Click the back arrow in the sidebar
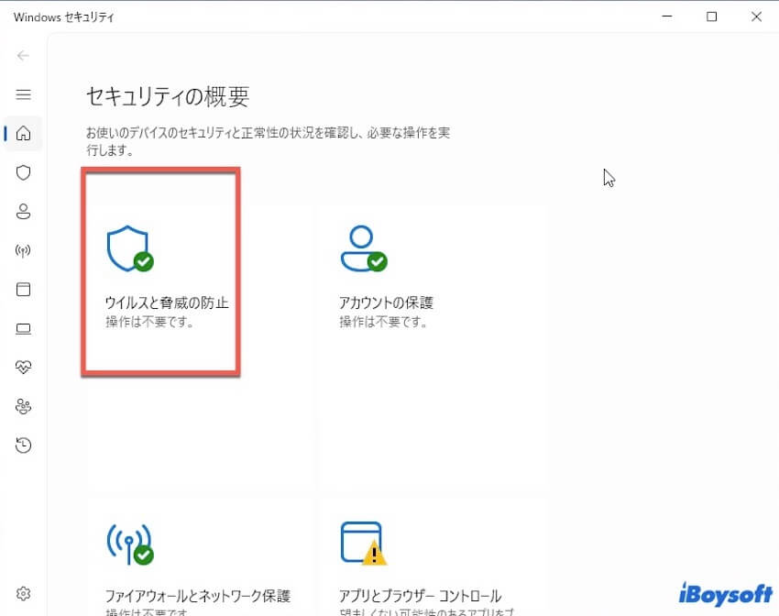This screenshot has width=779, height=616. tap(24, 55)
